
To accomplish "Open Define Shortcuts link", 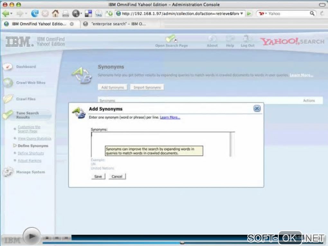I will pos(31,153).
